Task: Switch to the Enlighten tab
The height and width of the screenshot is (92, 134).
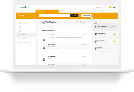Action: pos(83,11)
